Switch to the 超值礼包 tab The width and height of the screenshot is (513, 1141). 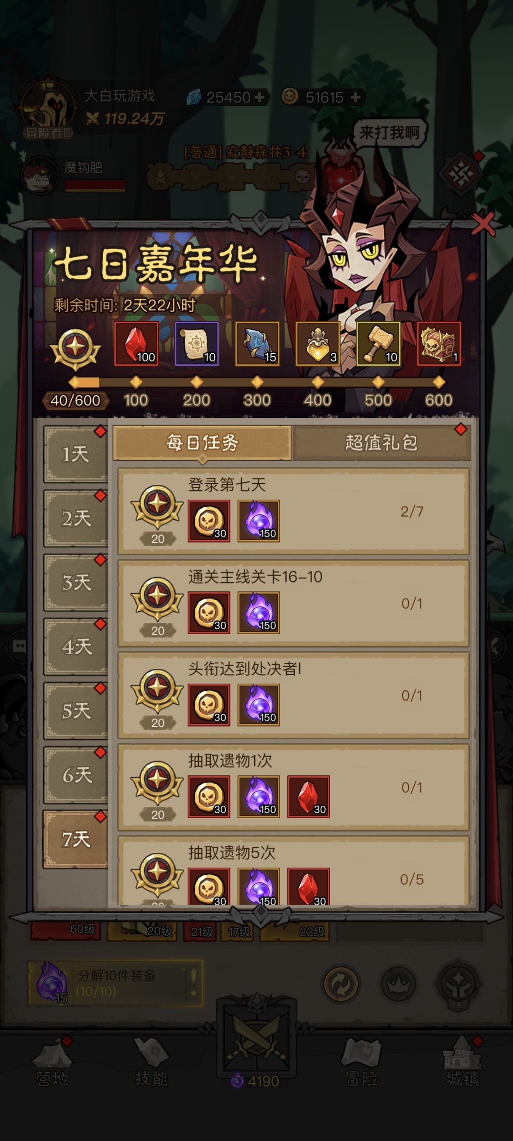coord(381,443)
